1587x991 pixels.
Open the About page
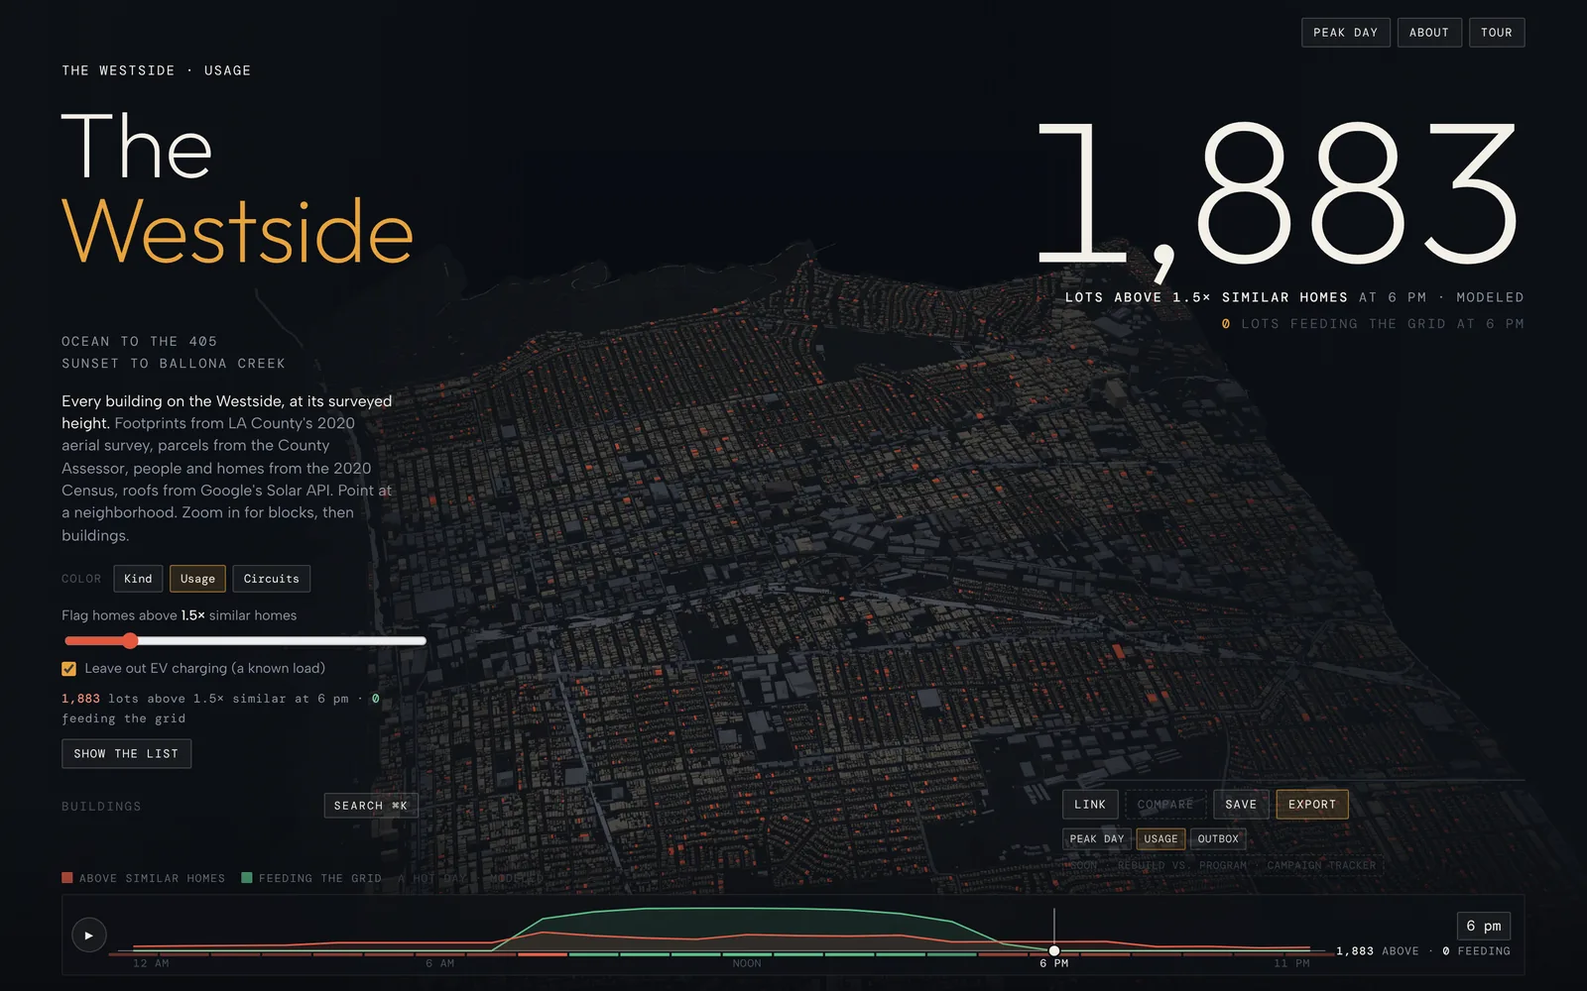1429,33
